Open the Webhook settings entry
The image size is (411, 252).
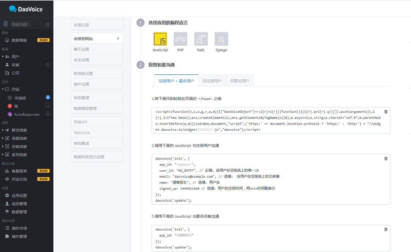97,133
